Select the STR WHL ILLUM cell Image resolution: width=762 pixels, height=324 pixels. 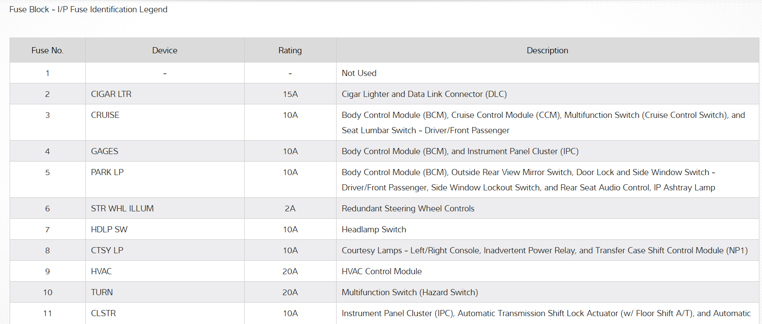(122, 209)
